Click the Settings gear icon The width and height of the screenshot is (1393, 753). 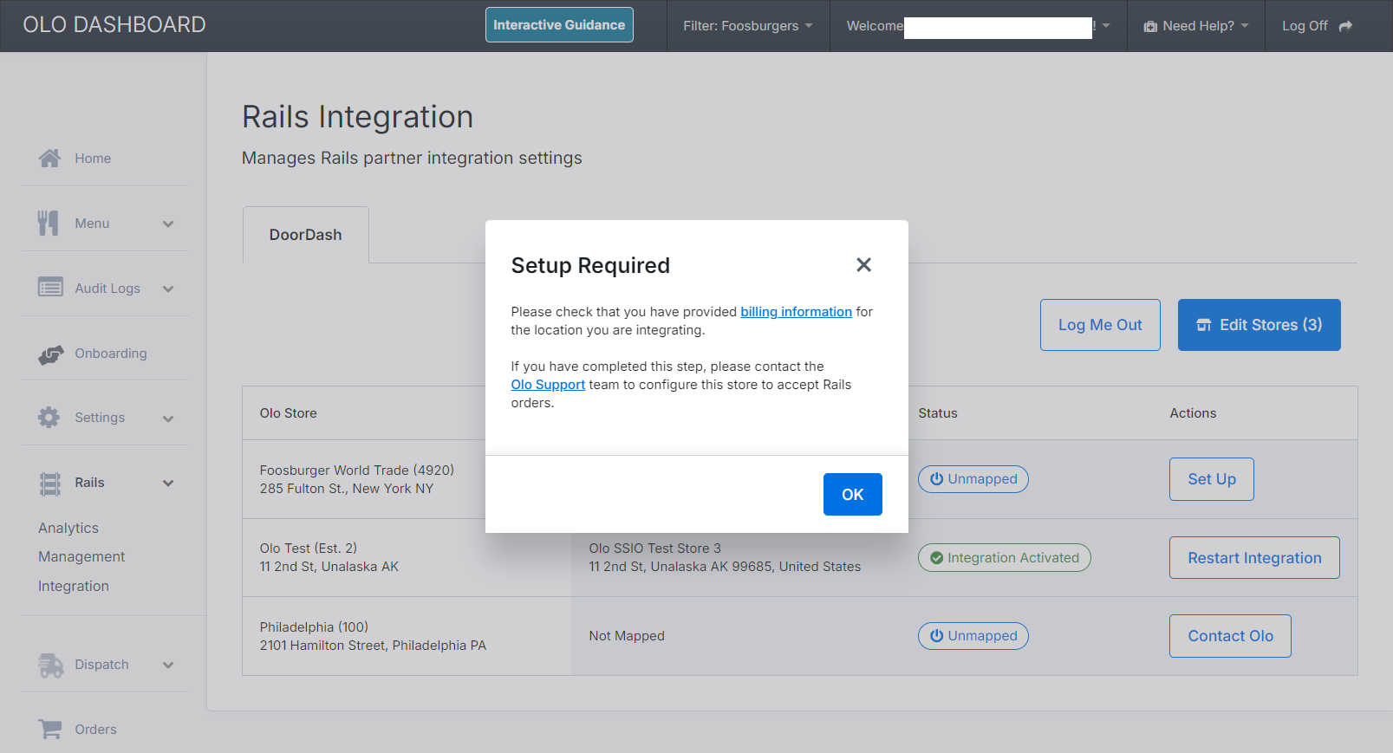(x=49, y=417)
